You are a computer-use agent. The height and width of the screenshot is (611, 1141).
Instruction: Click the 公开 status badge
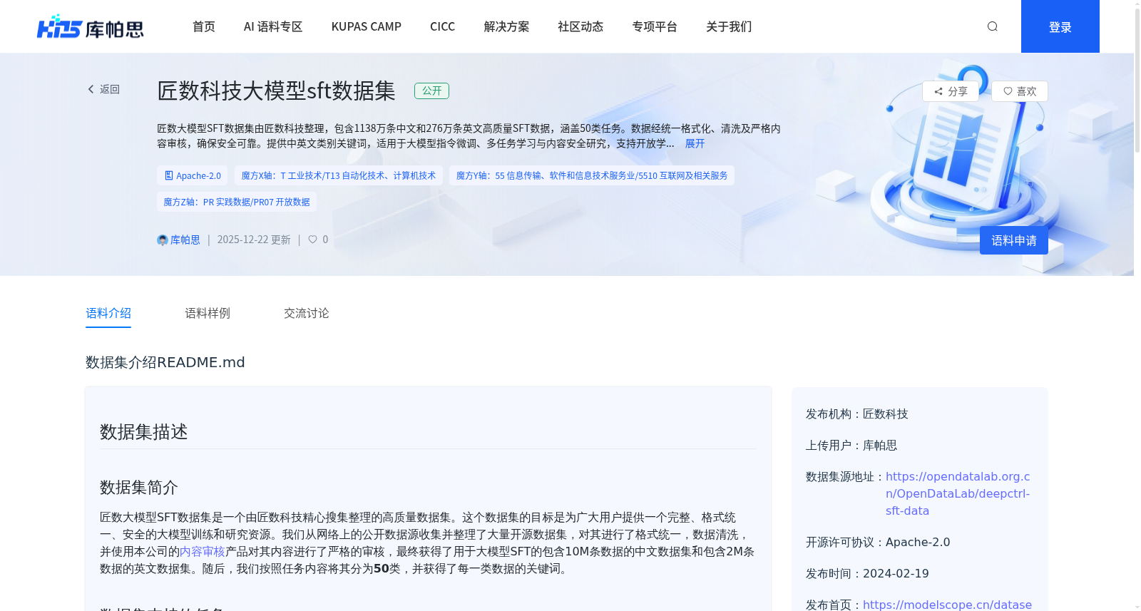point(431,91)
